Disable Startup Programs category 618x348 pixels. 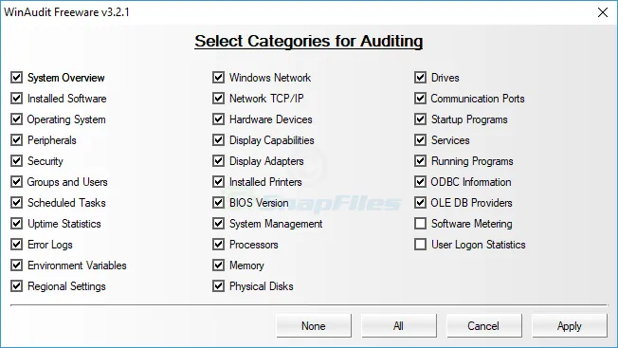pyautogui.click(x=420, y=119)
